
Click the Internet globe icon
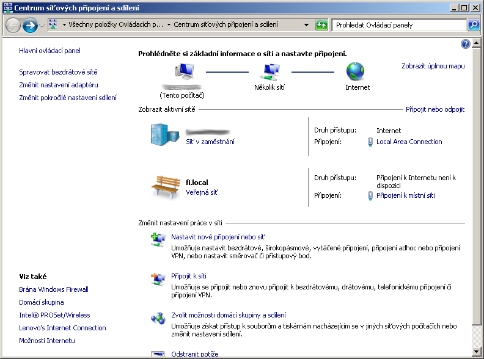pyautogui.click(x=356, y=72)
